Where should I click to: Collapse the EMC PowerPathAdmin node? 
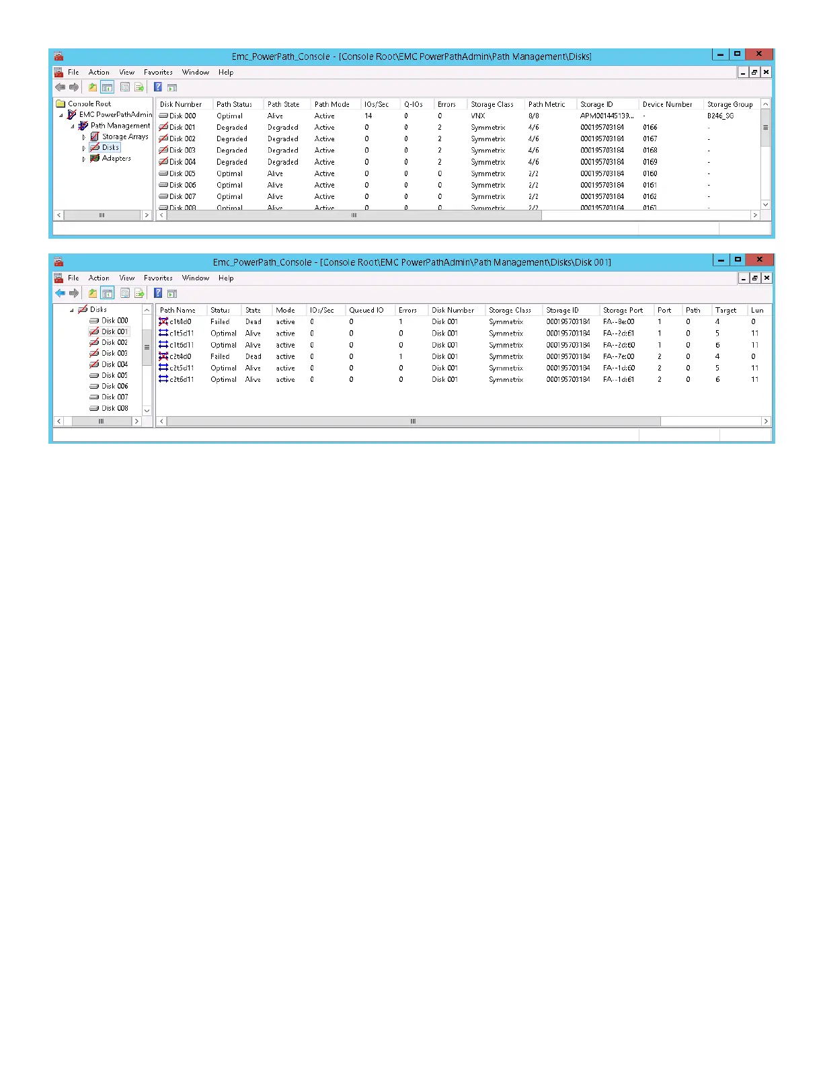tap(61, 115)
